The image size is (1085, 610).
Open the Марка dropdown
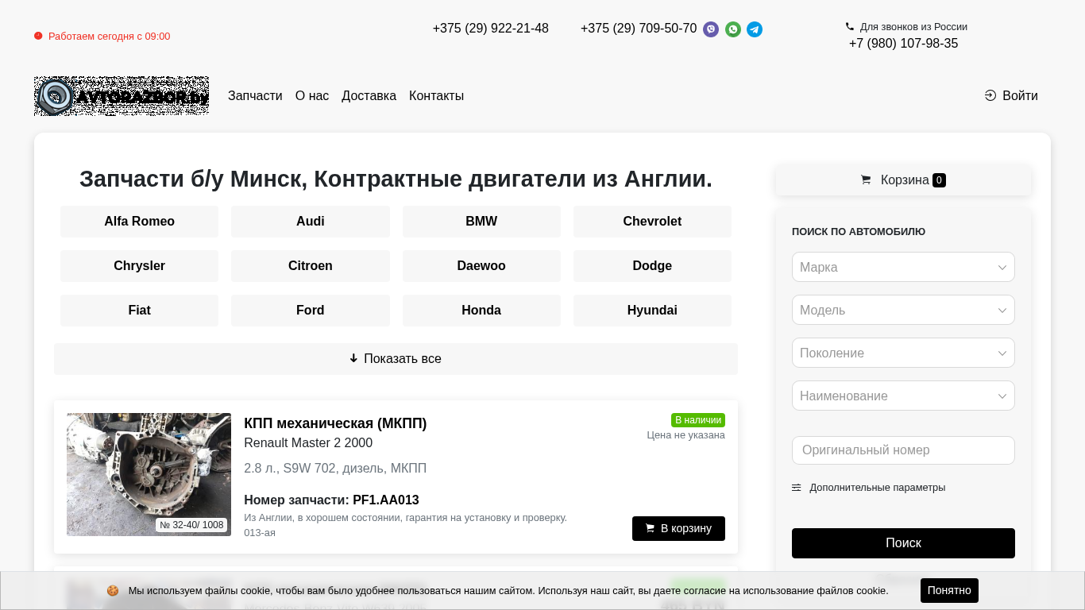point(903,267)
